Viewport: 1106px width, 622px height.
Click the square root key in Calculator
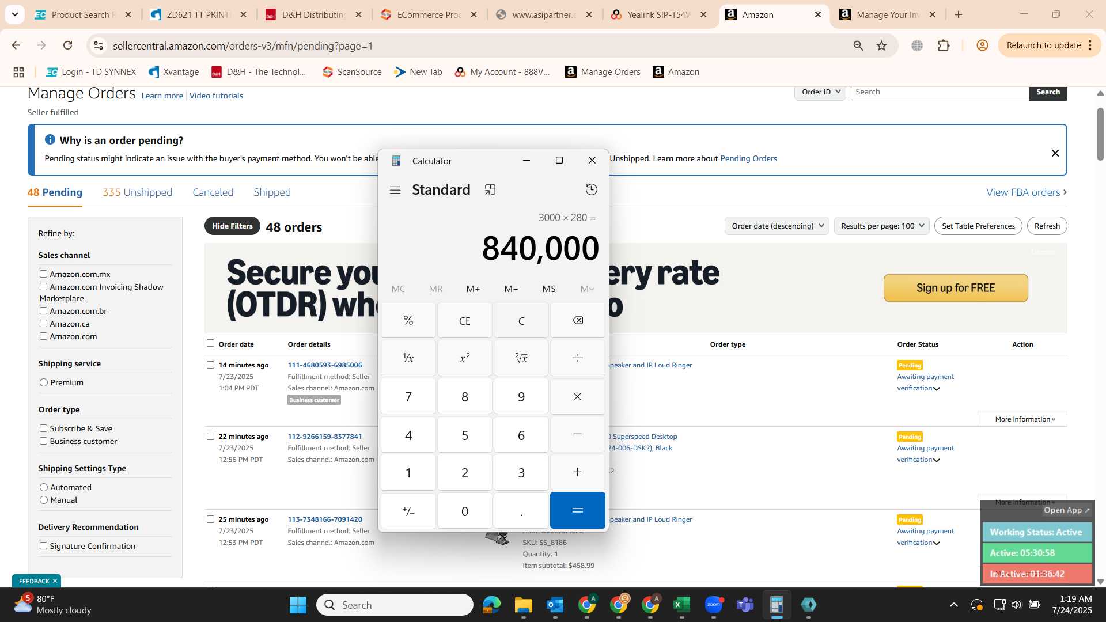(x=521, y=358)
